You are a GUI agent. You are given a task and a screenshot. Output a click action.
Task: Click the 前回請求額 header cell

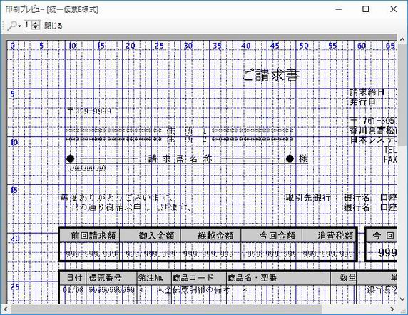(x=90, y=236)
